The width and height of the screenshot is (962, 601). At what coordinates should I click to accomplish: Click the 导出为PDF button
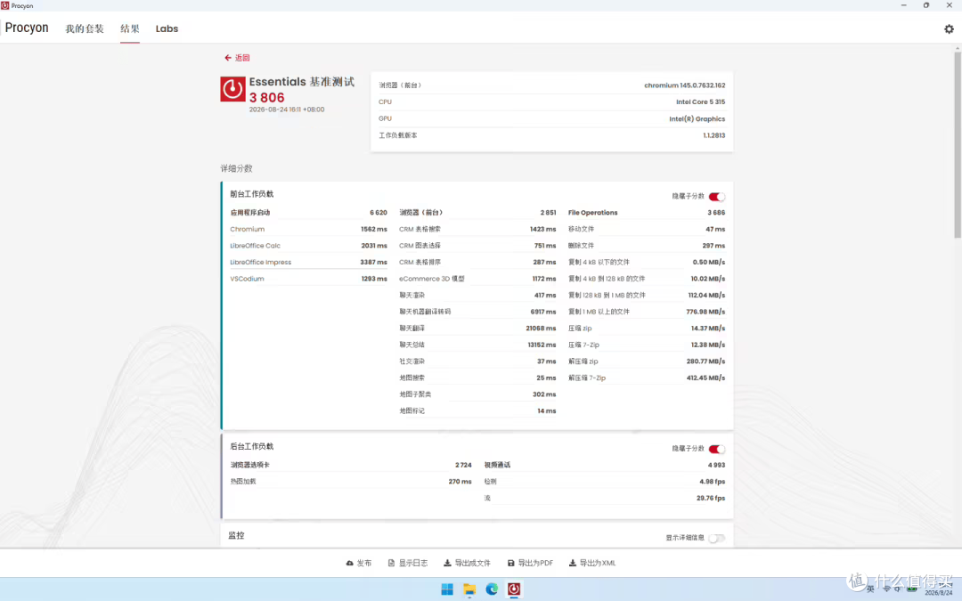(x=530, y=563)
